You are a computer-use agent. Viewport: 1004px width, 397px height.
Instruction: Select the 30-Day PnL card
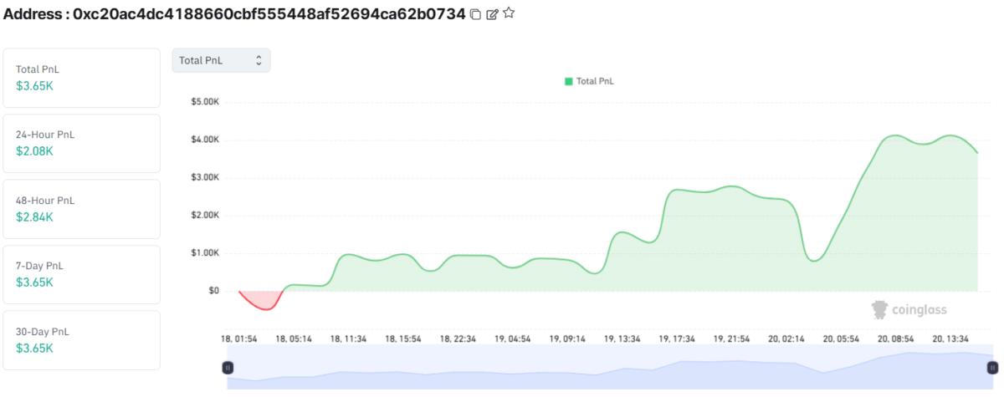coord(81,340)
